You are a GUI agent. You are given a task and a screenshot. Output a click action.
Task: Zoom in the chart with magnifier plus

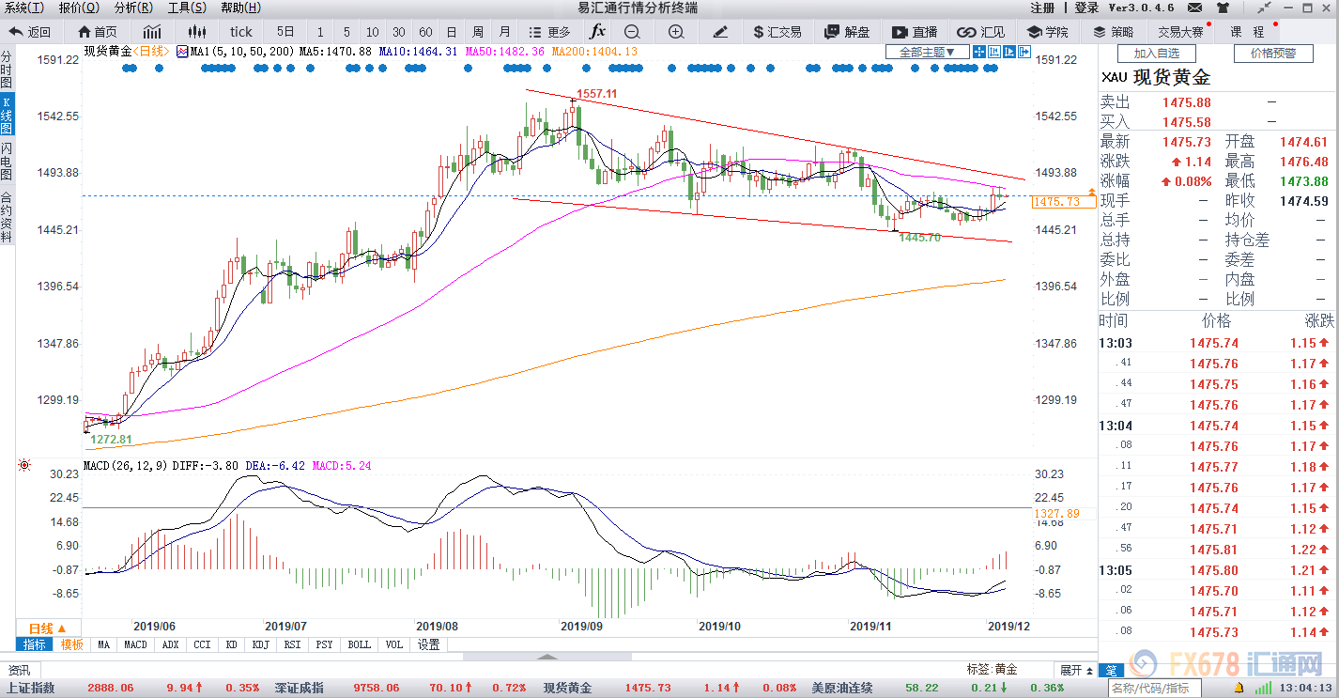coord(676,32)
